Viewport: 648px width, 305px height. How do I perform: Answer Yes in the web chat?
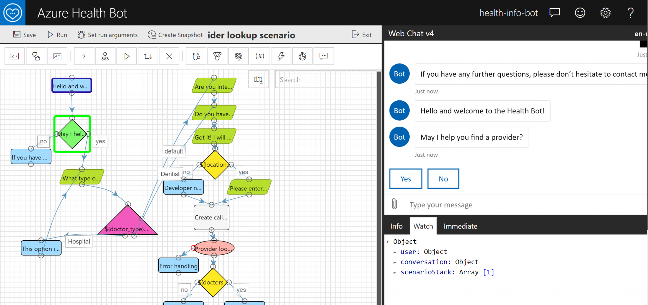(406, 179)
